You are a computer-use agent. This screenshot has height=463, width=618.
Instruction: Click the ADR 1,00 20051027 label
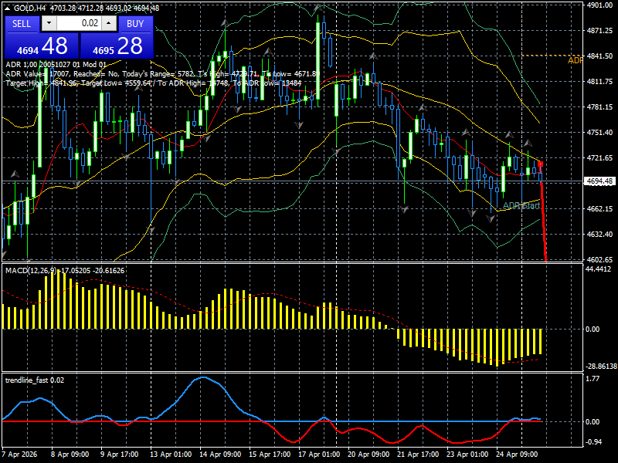(56, 65)
